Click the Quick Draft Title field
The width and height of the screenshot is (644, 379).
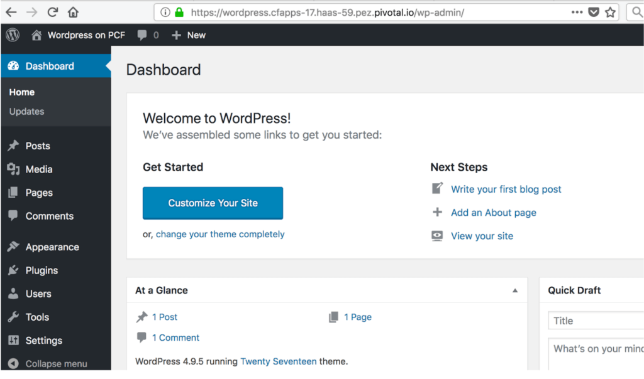596,321
